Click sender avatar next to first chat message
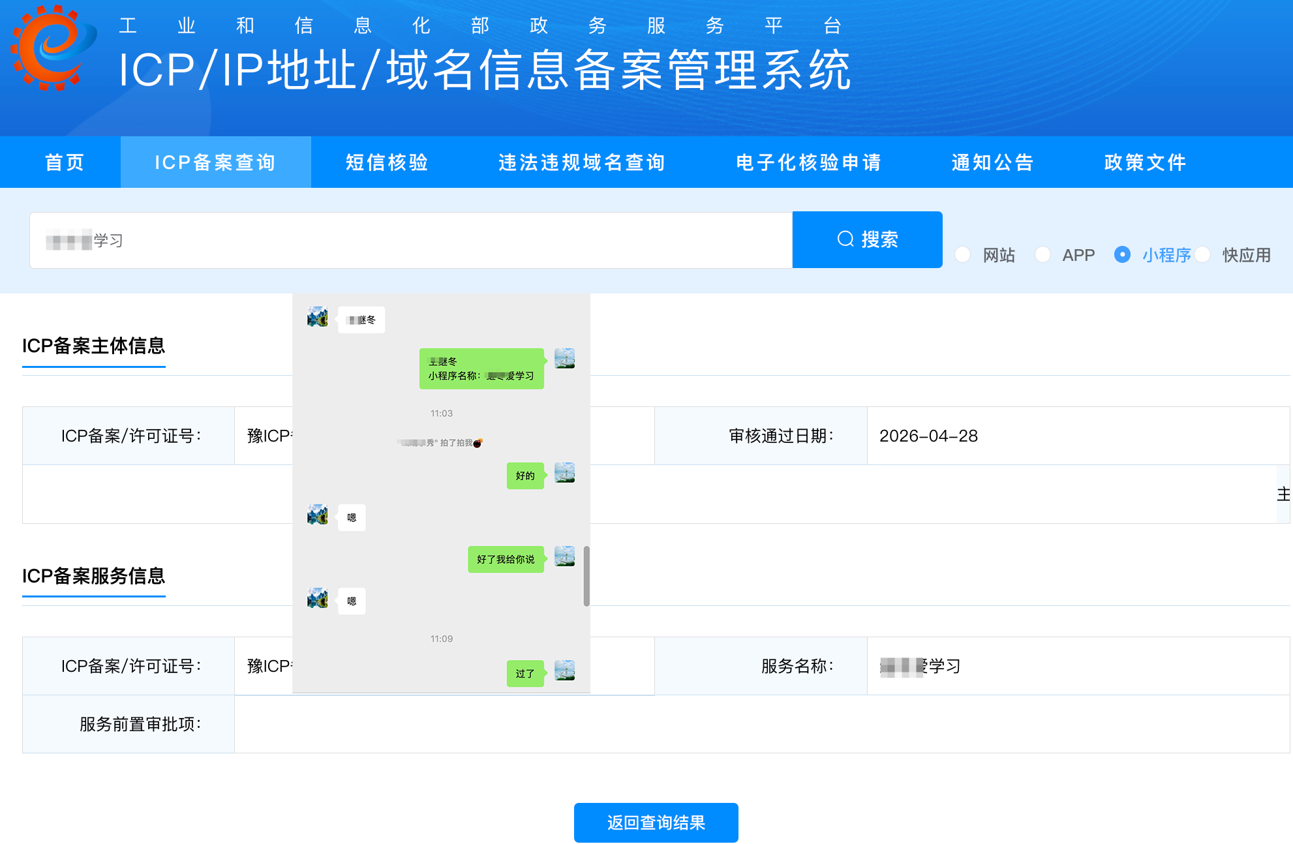Image resolution: width=1293 pixels, height=844 pixels. coord(318,317)
